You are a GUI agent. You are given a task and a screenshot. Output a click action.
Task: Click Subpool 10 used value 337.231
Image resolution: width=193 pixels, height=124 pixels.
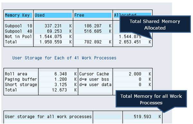(53, 26)
